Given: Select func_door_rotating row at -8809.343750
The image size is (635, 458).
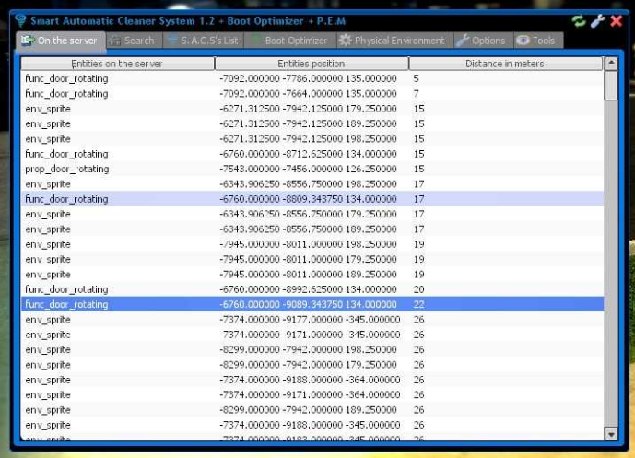Looking at the screenshot, I should pos(312,199).
